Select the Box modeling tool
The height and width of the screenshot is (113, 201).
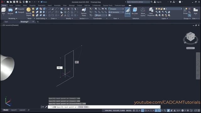pos(3,11)
